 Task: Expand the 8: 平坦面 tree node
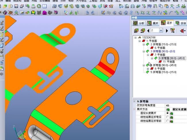coord(148,69)
